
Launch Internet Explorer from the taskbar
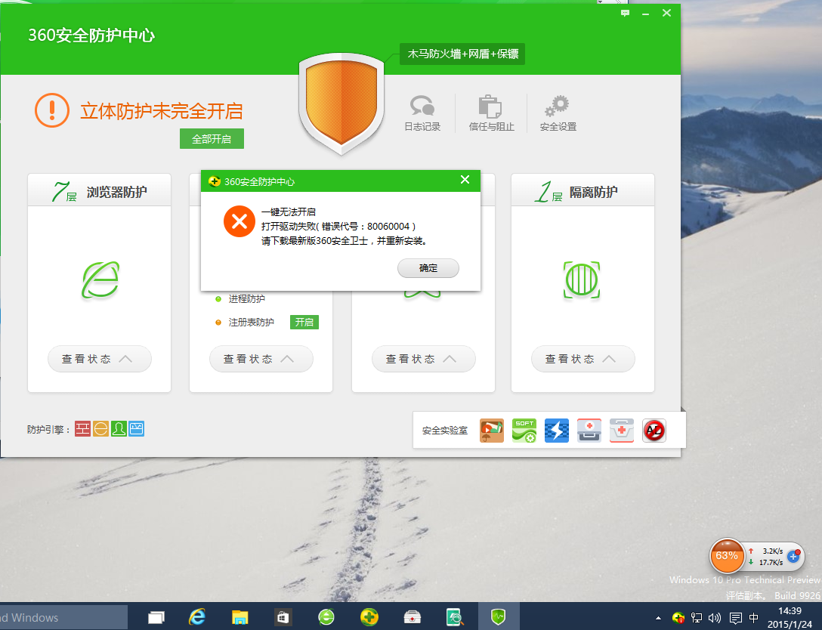point(197,617)
